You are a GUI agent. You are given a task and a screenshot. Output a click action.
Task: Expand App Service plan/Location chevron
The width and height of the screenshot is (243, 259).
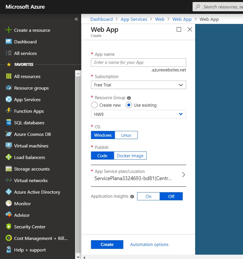[x=183, y=175]
